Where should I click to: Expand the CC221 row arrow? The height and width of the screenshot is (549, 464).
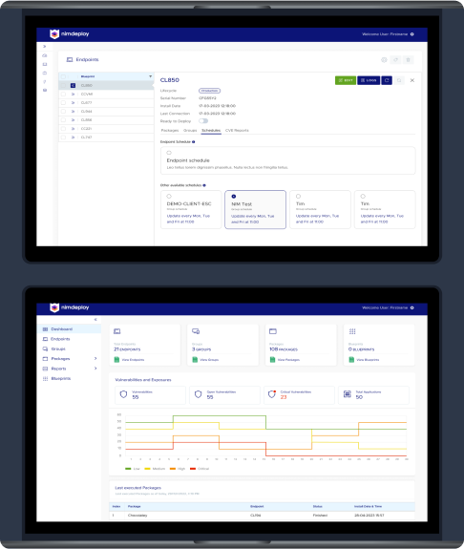(x=73, y=129)
